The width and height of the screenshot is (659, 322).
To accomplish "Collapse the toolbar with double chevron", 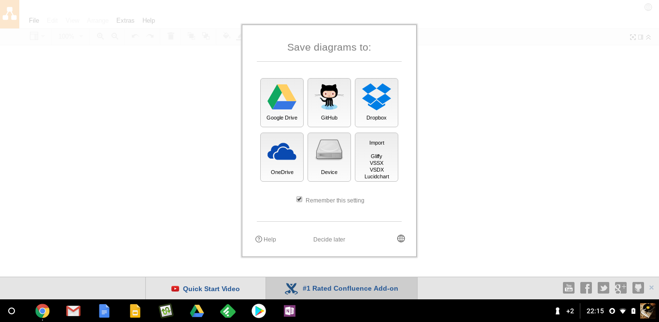I will click(648, 37).
